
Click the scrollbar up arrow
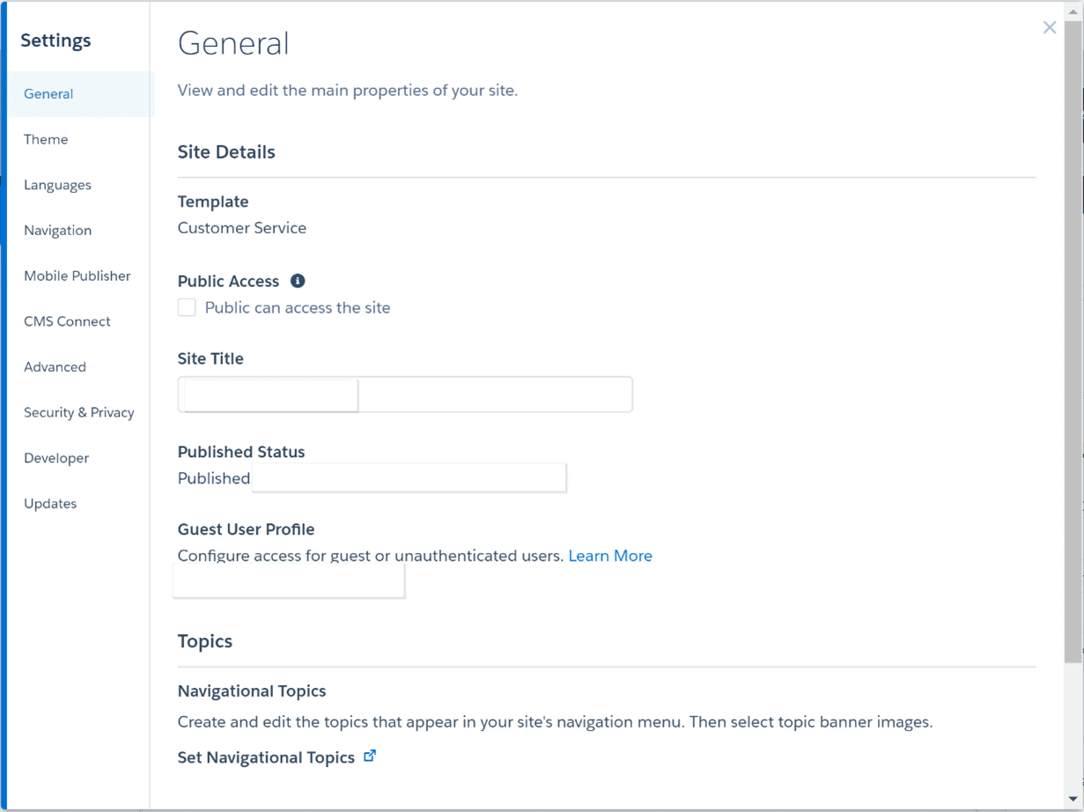pyautogui.click(x=1073, y=11)
